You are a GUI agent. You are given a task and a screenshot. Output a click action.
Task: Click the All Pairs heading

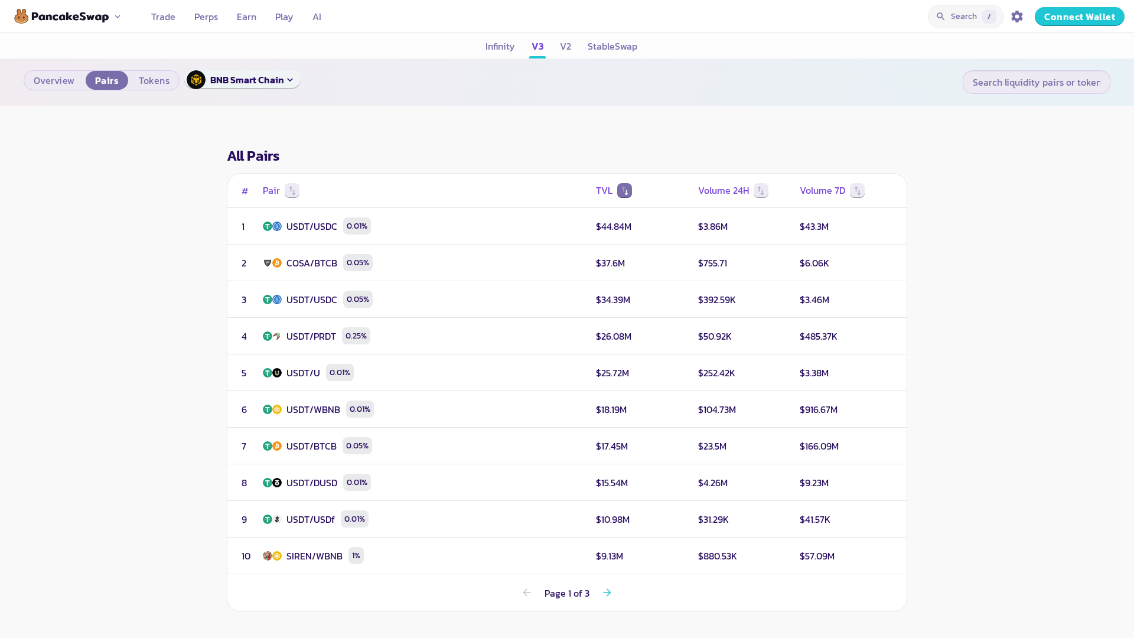[253, 156]
